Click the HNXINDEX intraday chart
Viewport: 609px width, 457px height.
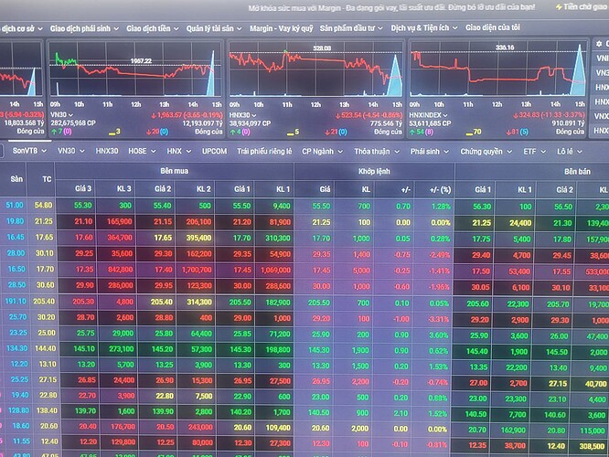498,69
